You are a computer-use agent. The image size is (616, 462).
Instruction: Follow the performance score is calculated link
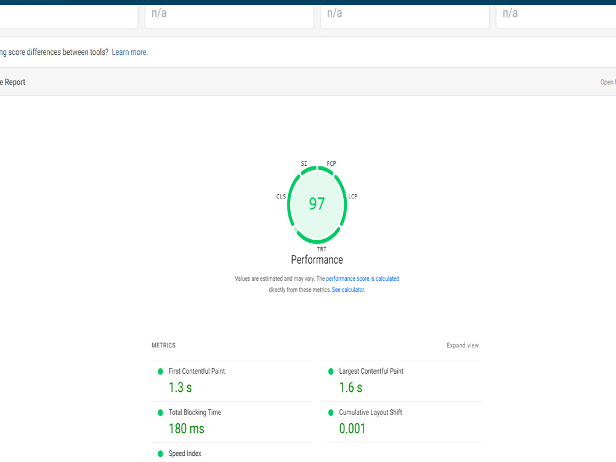click(x=362, y=278)
